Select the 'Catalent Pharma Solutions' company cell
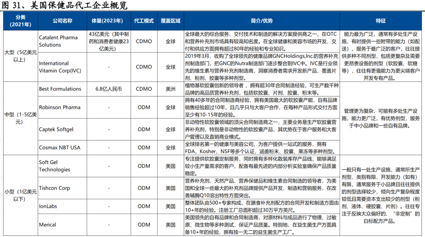This screenshot has width=425, height=237. coord(62,41)
